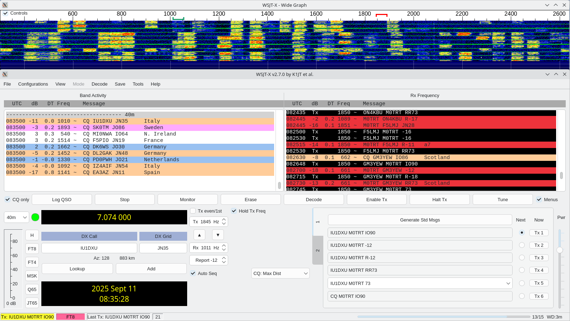Send Tx 1 message now

[539, 233]
